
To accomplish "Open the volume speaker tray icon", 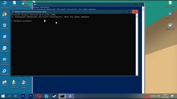I will click(x=152, y=96).
